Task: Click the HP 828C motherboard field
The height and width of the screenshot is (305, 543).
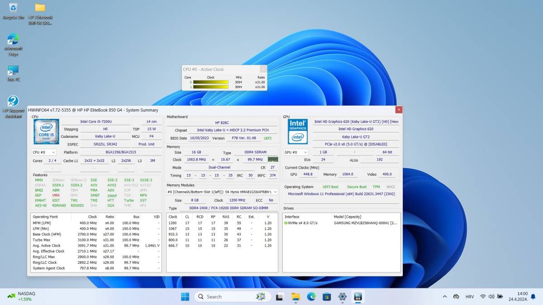Action: click(x=222, y=122)
